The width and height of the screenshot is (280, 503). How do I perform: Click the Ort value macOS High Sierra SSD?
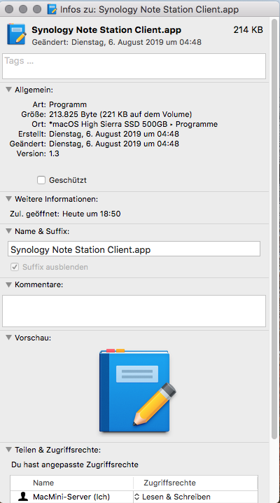tap(133, 124)
